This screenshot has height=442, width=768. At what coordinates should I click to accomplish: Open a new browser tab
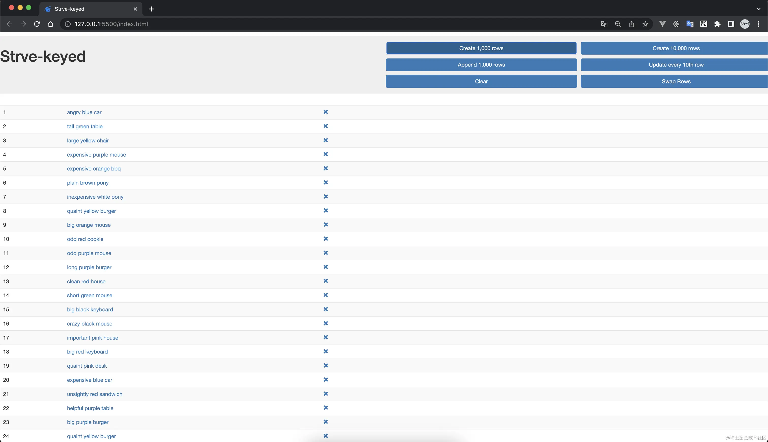pos(152,9)
